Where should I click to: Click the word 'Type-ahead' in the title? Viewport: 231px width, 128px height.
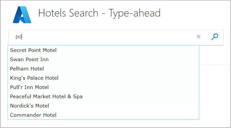[x=135, y=14]
